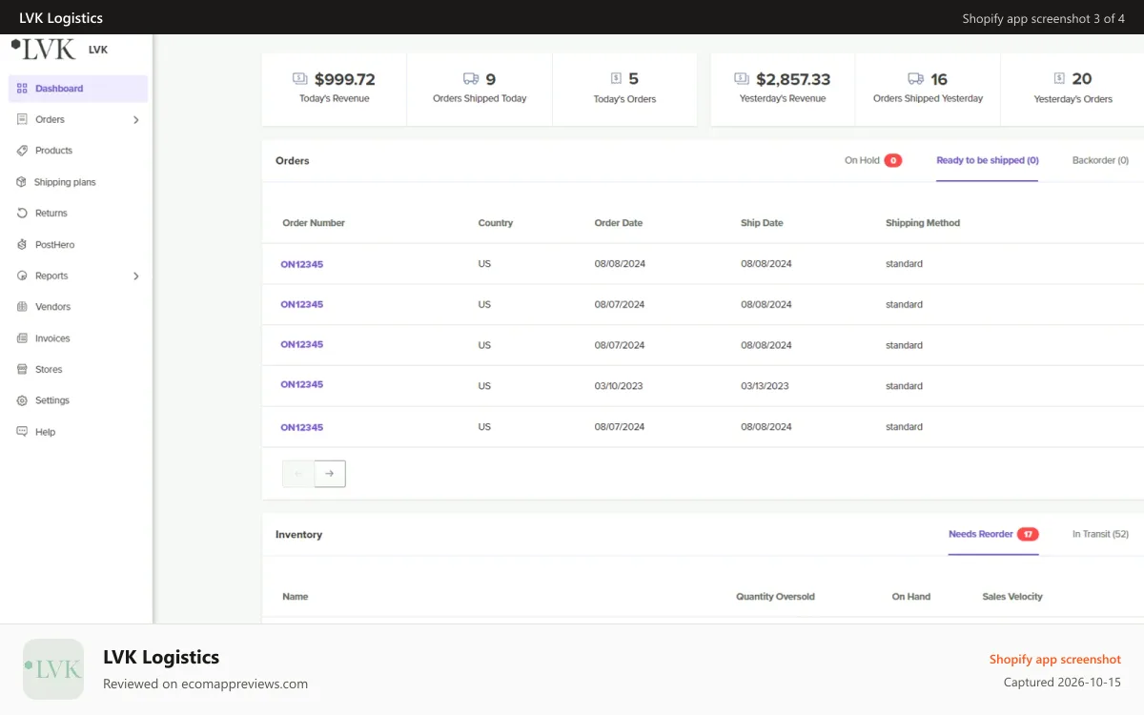Screen dimensions: 1144x715
Task: Click the Stores shop icon
Action: (x=22, y=369)
